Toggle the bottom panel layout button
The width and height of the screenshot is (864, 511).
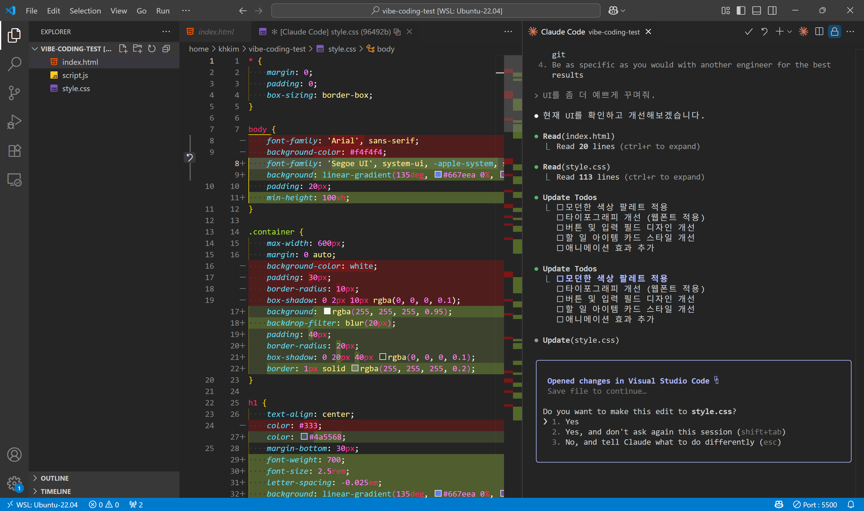756,11
